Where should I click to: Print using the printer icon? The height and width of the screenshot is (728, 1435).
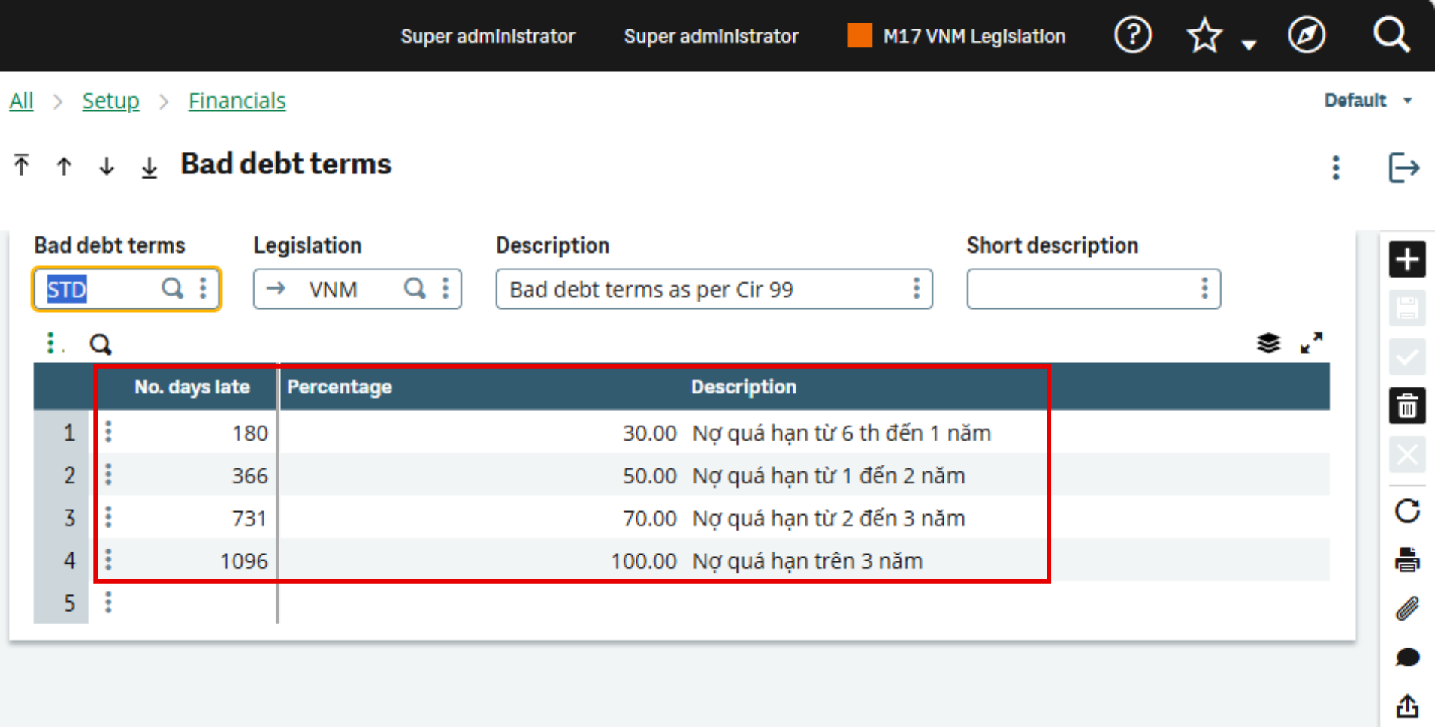click(1407, 560)
